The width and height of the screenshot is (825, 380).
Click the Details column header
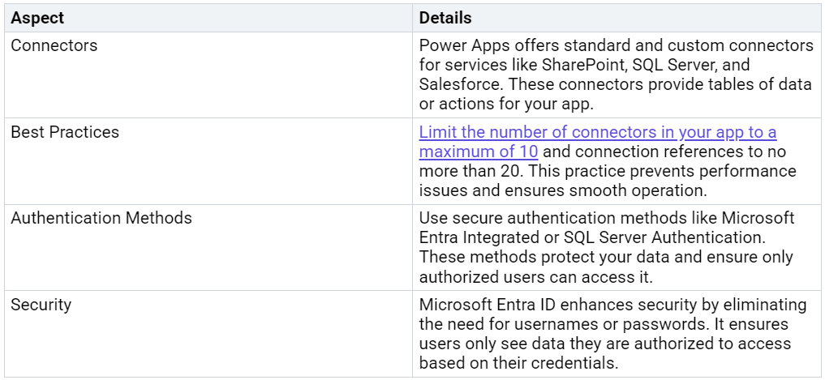pyautogui.click(x=445, y=18)
